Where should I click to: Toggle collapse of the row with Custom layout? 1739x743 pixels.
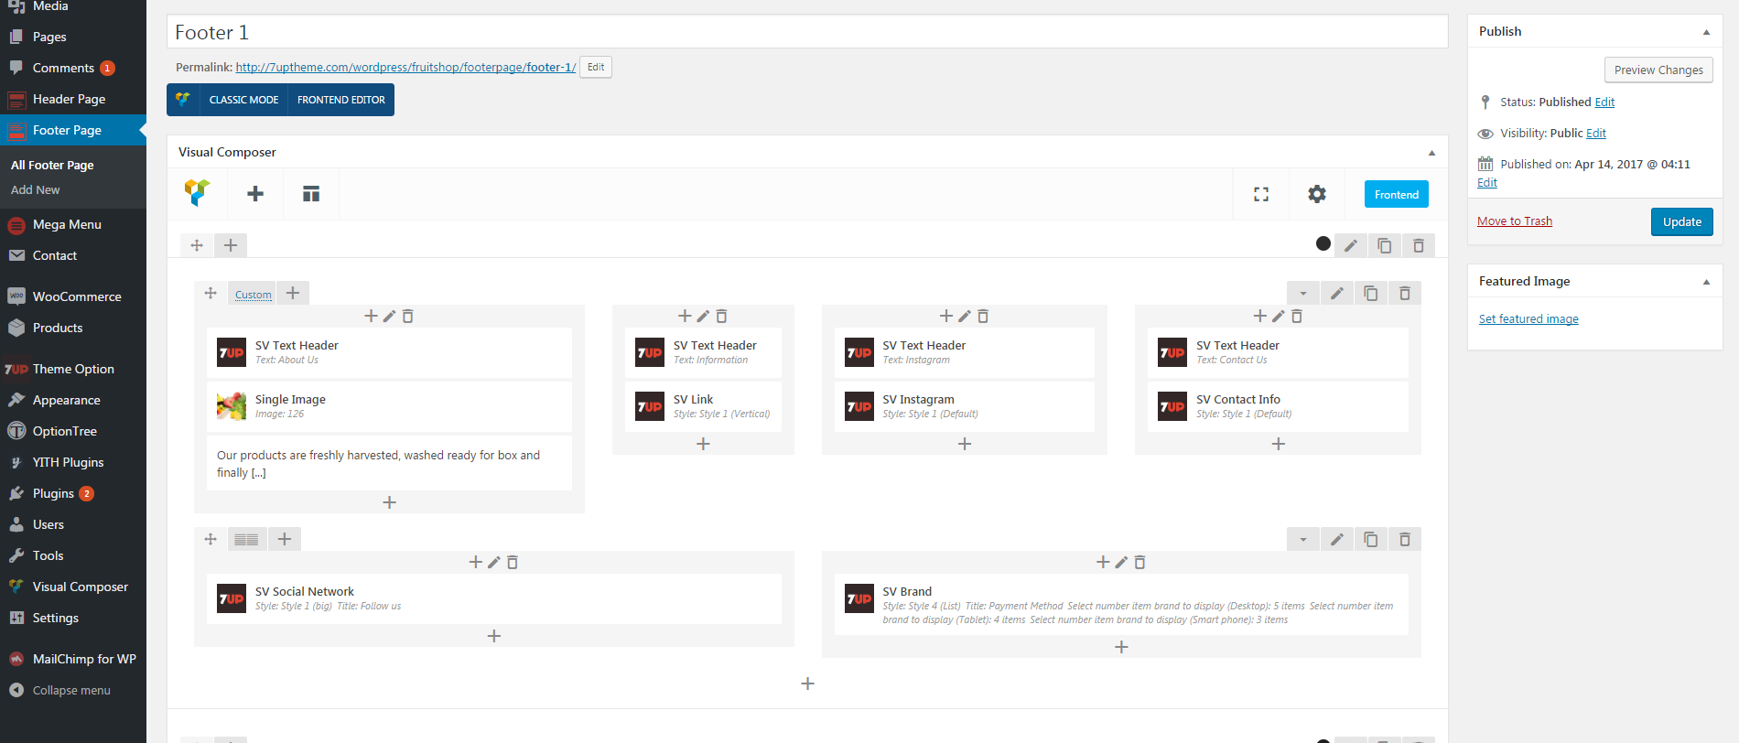tap(1302, 294)
